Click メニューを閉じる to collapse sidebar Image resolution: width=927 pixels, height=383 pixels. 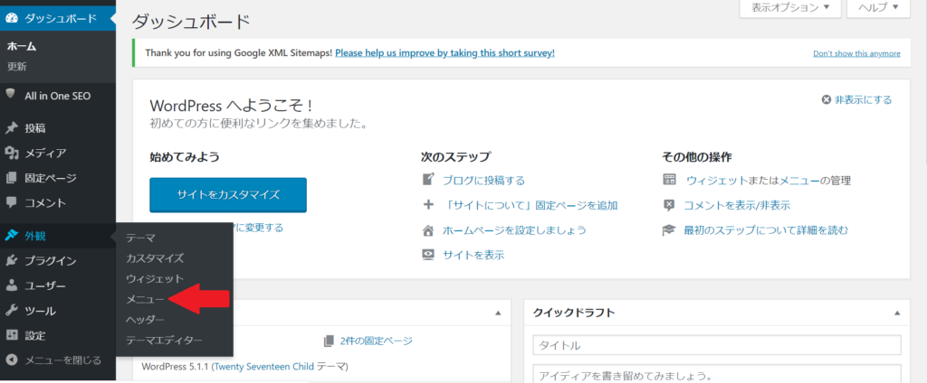tap(62, 360)
